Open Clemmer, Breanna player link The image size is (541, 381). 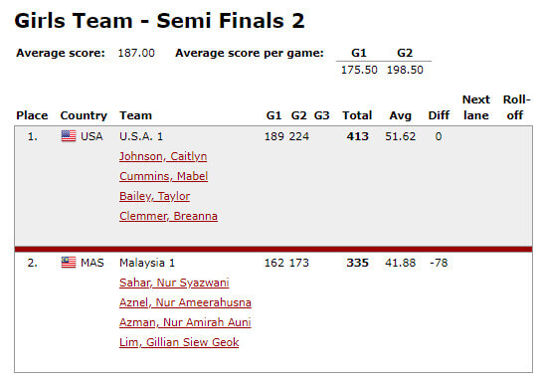coord(168,216)
